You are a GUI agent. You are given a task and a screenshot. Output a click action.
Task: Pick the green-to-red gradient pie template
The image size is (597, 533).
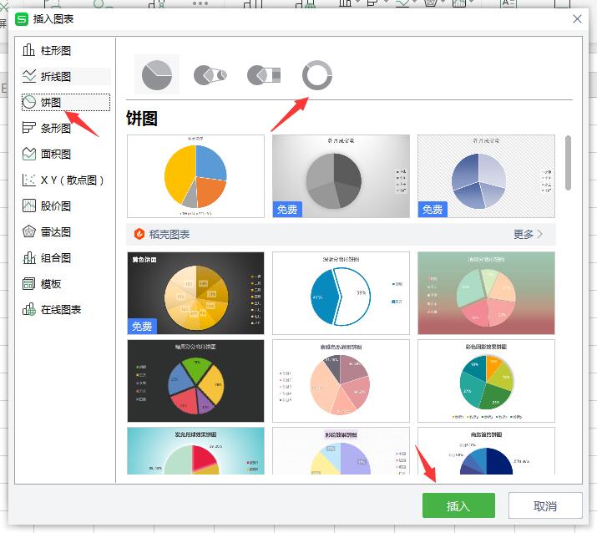click(x=486, y=293)
